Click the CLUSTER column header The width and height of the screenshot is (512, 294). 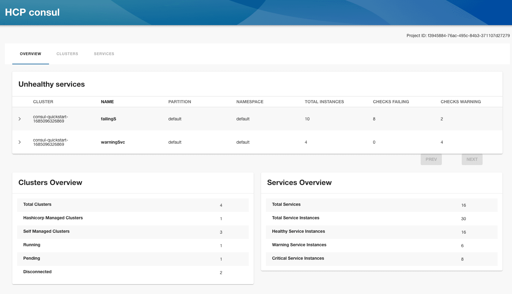pyautogui.click(x=43, y=102)
